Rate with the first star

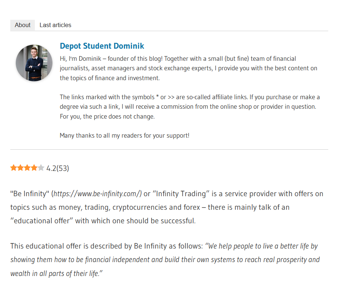(x=14, y=168)
